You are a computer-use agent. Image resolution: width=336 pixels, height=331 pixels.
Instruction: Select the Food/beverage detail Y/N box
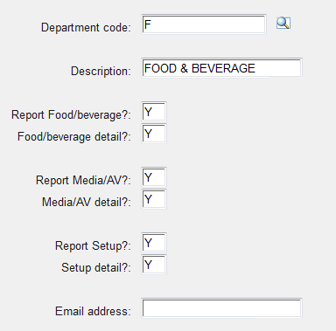click(154, 134)
